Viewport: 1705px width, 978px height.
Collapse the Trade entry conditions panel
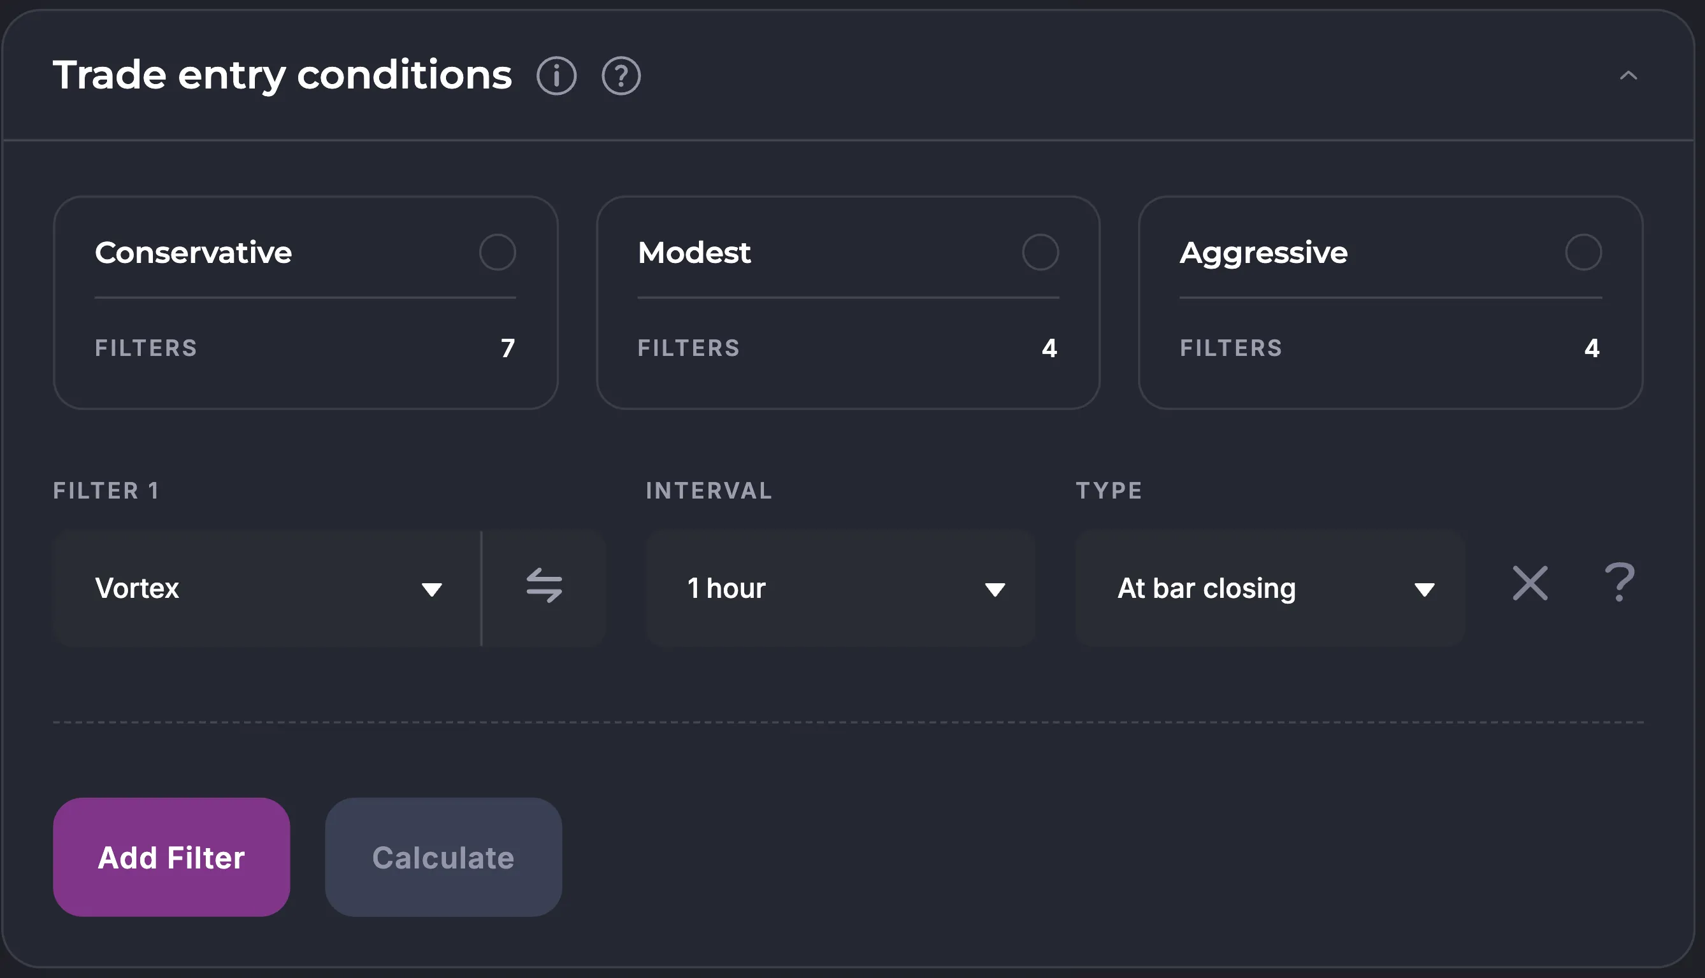(1628, 76)
